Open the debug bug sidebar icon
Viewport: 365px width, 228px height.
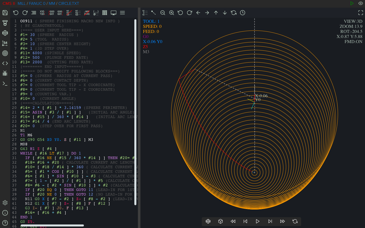[x=5, y=73]
